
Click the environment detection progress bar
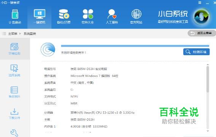click(x=135, y=46)
